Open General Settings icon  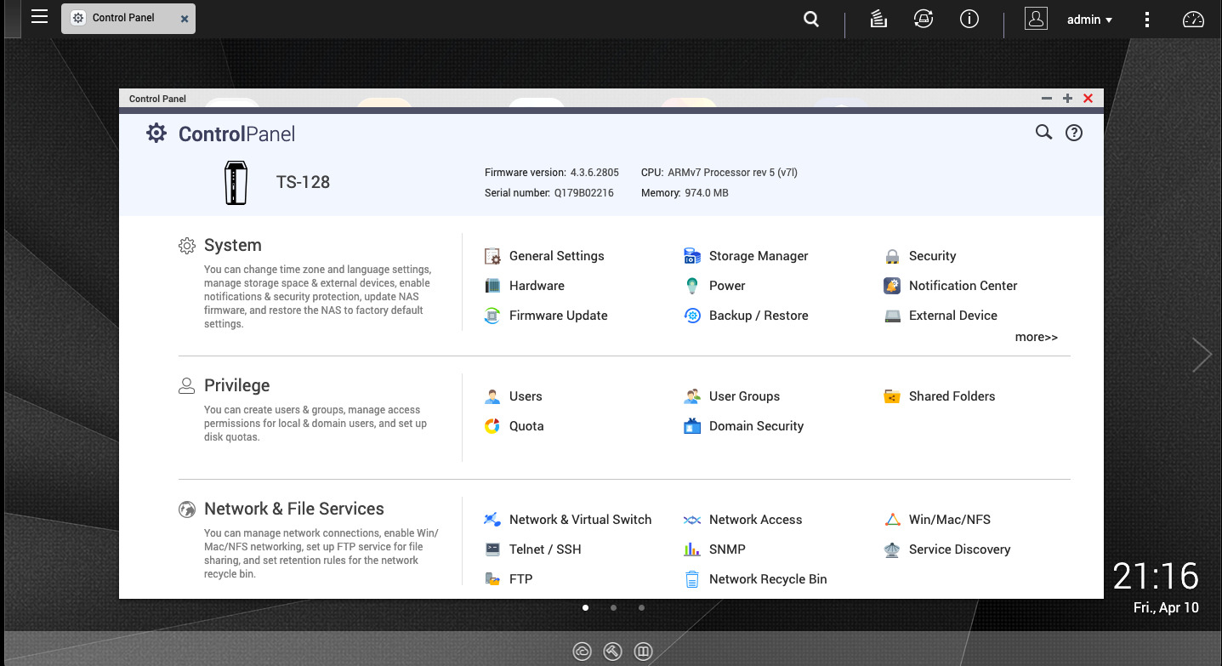(x=492, y=256)
